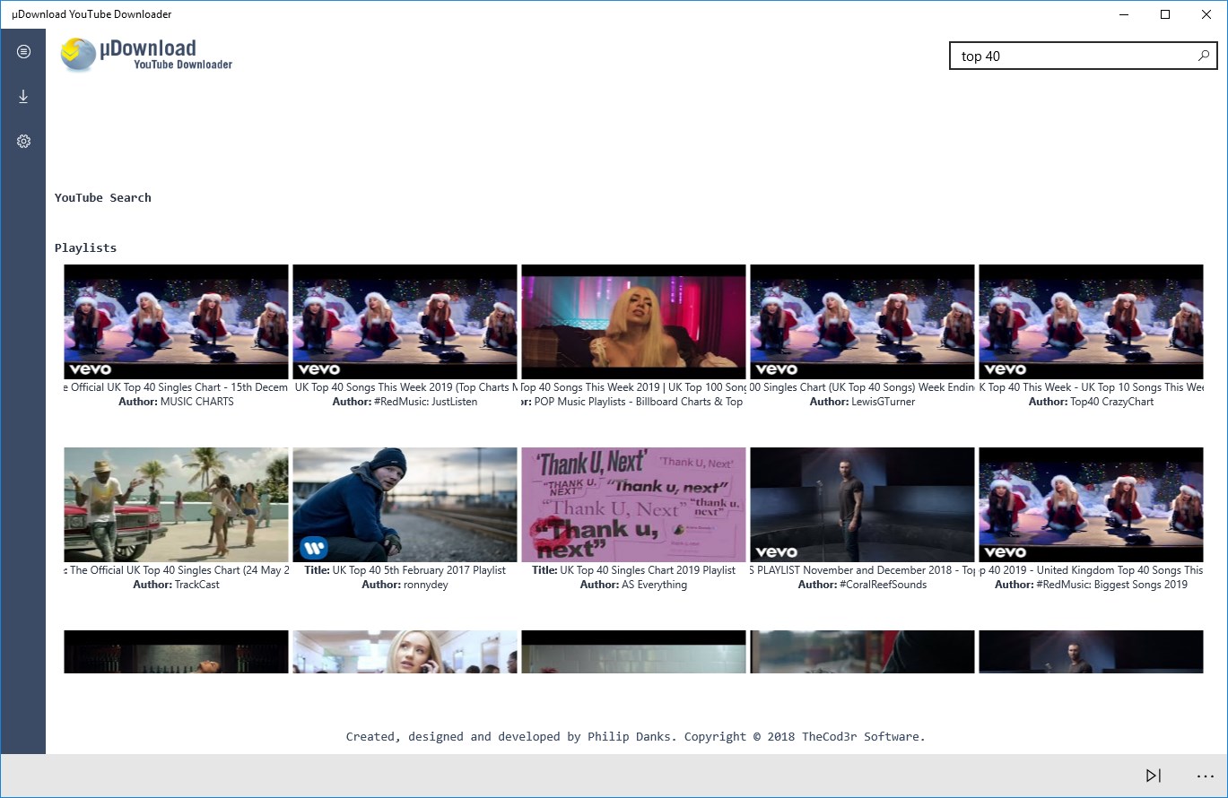Click the 'Author: ronnydey' text
Viewport: 1228px width, 798px height.
[x=405, y=585]
